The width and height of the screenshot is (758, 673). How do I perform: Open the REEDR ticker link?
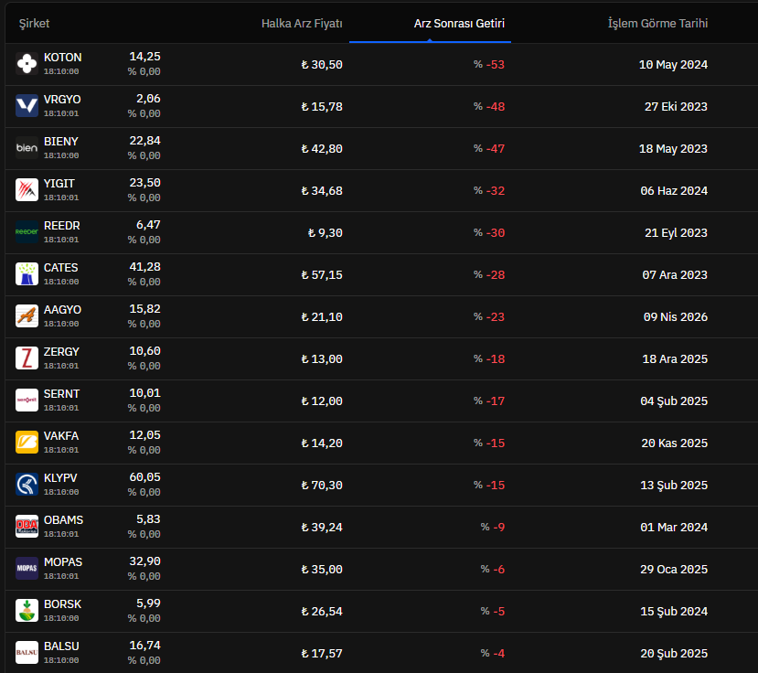[x=62, y=226]
